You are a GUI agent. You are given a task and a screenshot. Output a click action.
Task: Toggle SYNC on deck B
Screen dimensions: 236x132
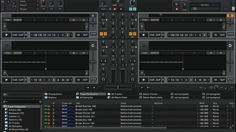pos(145,20)
